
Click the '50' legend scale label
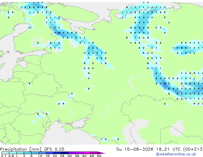pyautogui.click(x=99, y=156)
